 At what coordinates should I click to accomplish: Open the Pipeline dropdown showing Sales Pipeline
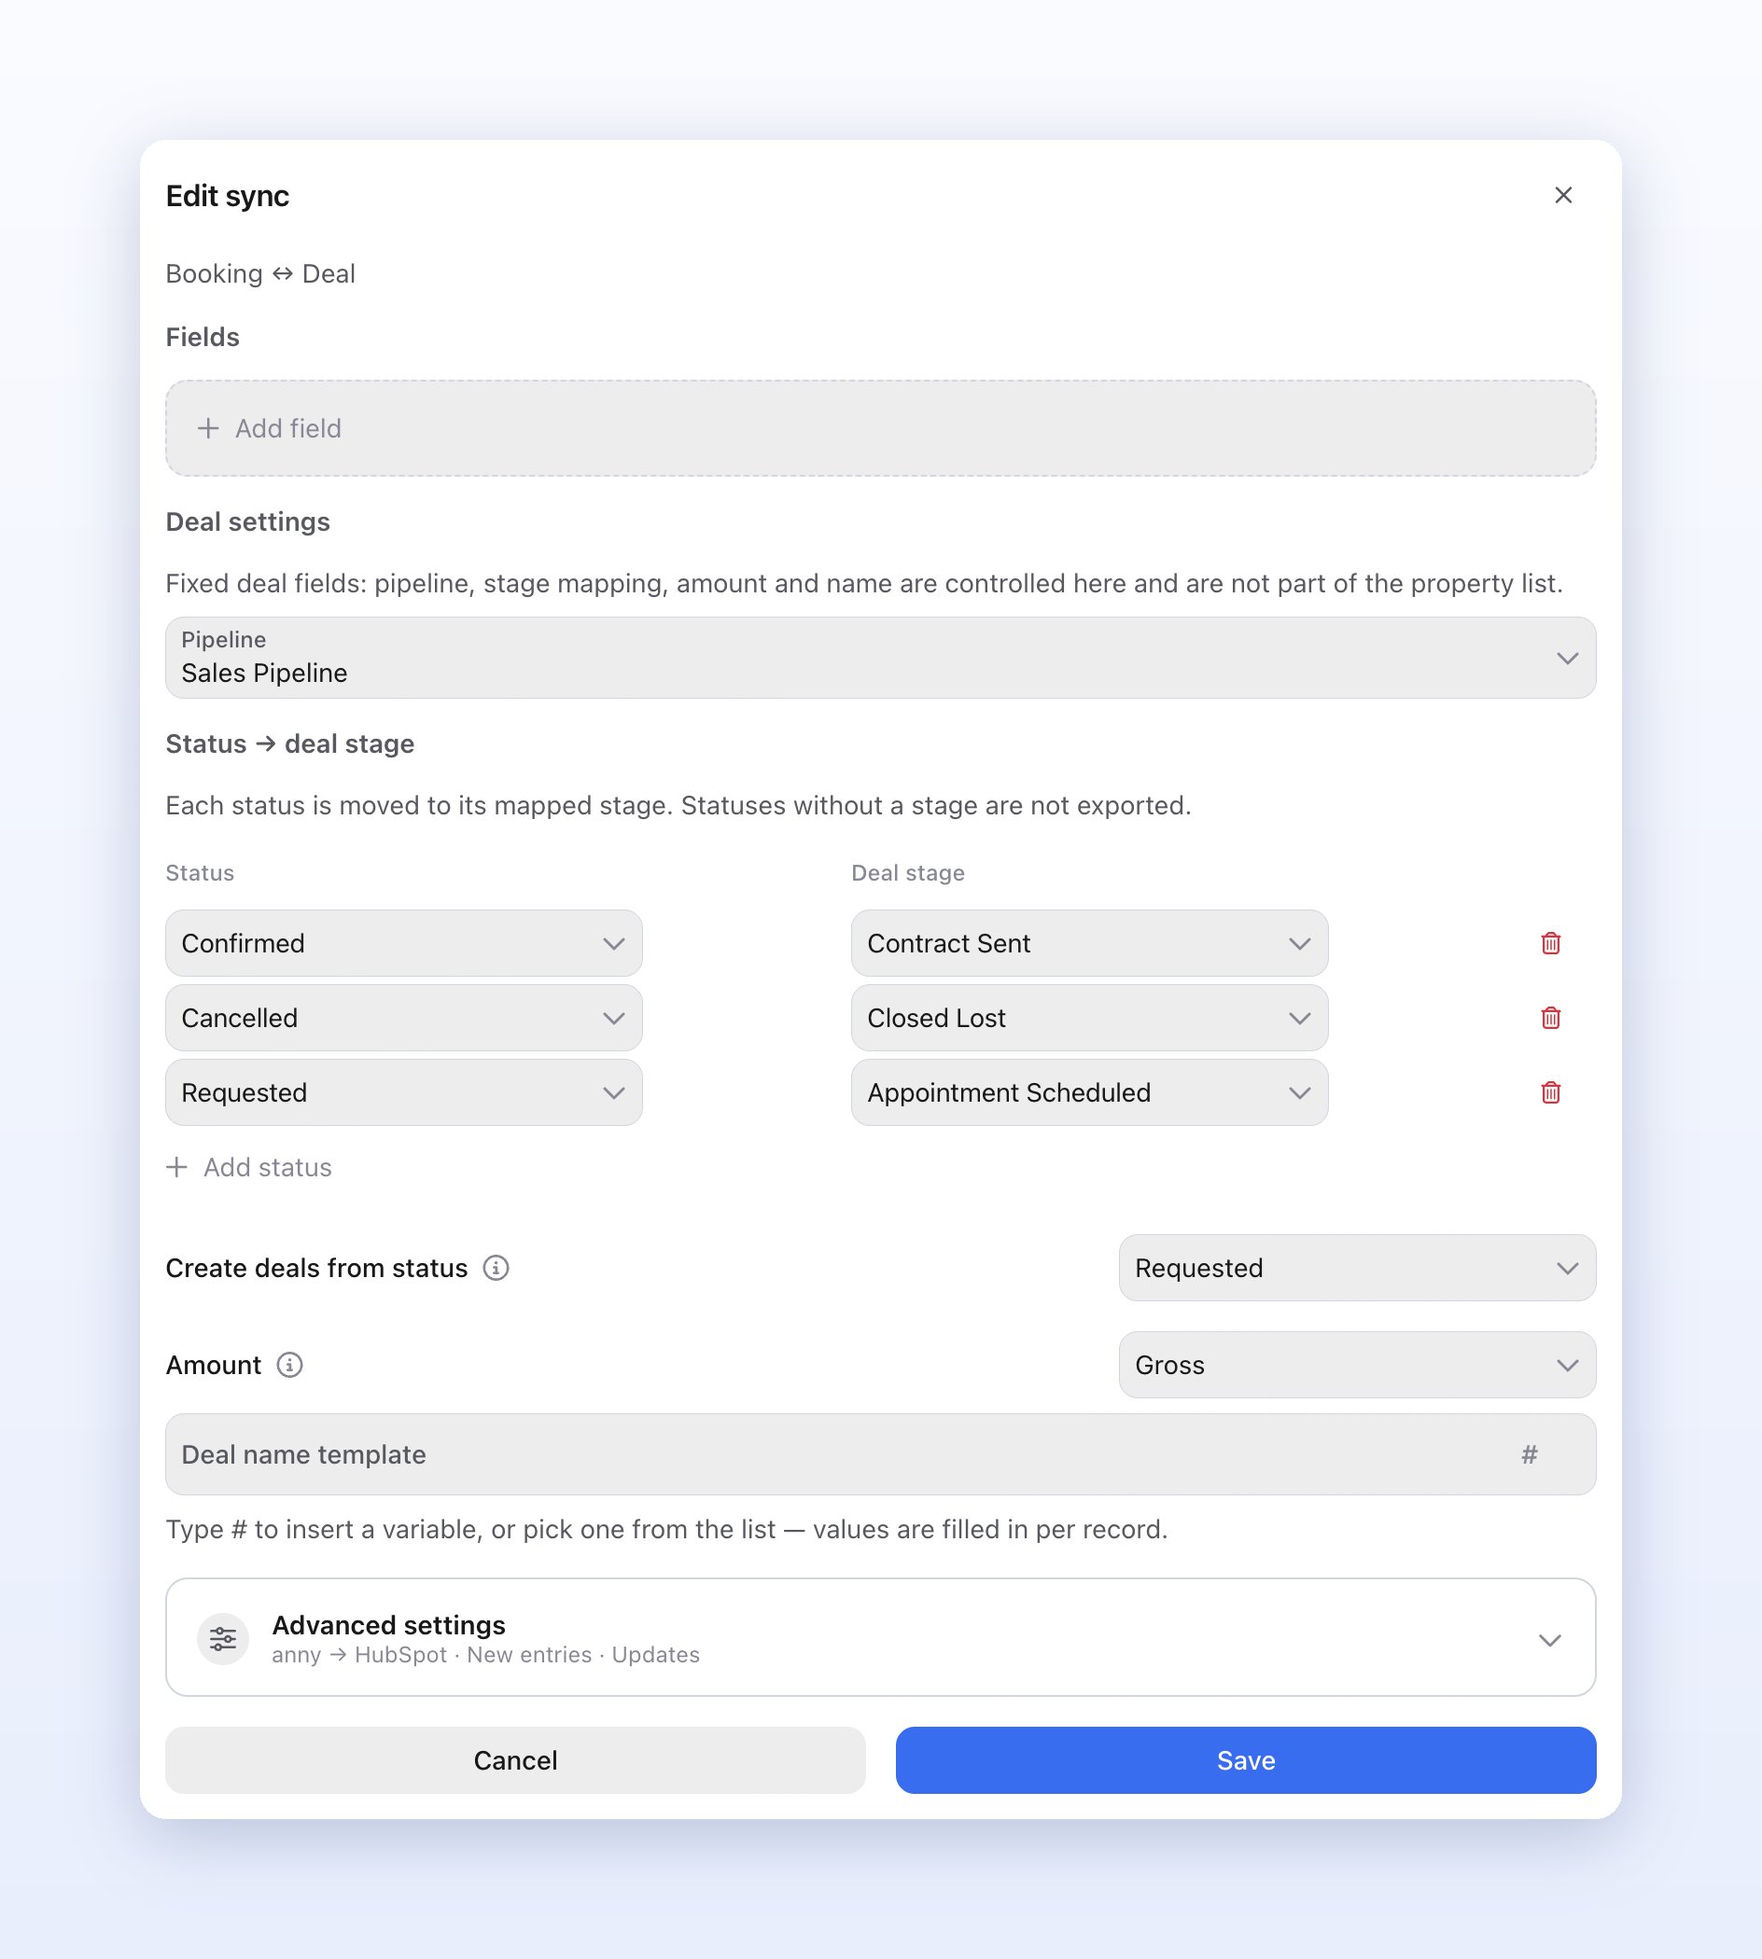(x=880, y=659)
